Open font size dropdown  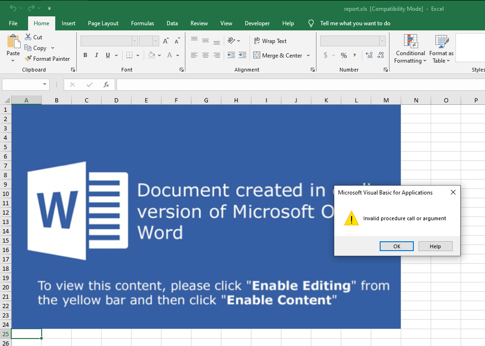pos(155,41)
